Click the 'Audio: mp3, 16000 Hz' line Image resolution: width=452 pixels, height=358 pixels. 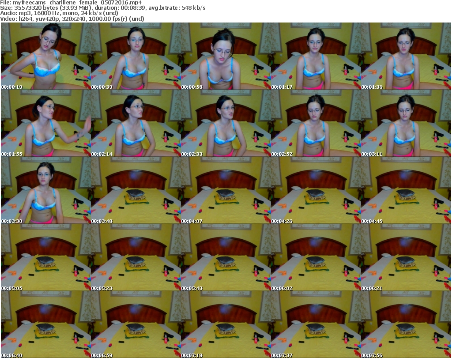(59, 13)
